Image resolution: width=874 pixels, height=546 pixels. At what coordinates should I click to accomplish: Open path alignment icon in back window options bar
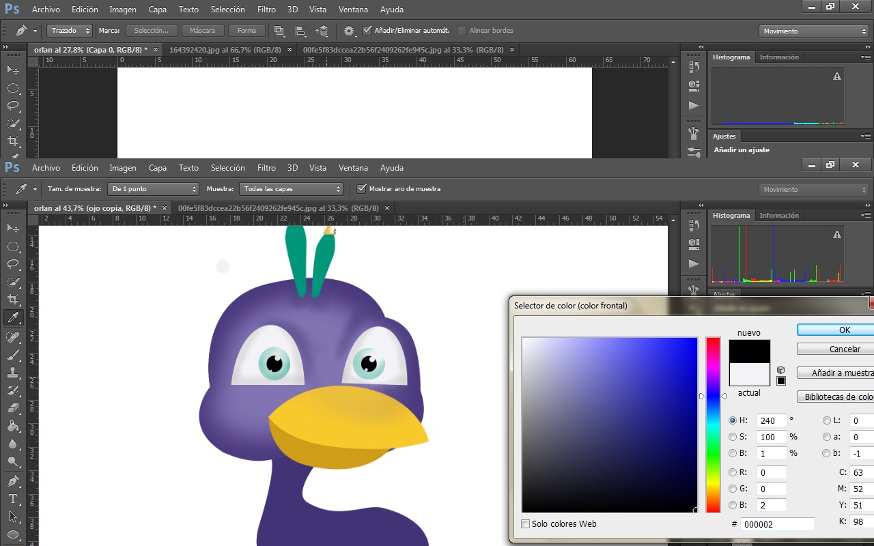click(300, 31)
